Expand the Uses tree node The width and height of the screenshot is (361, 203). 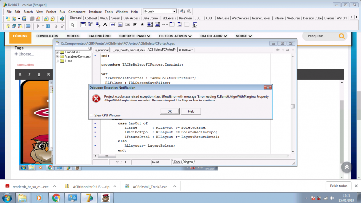[x=57, y=61]
